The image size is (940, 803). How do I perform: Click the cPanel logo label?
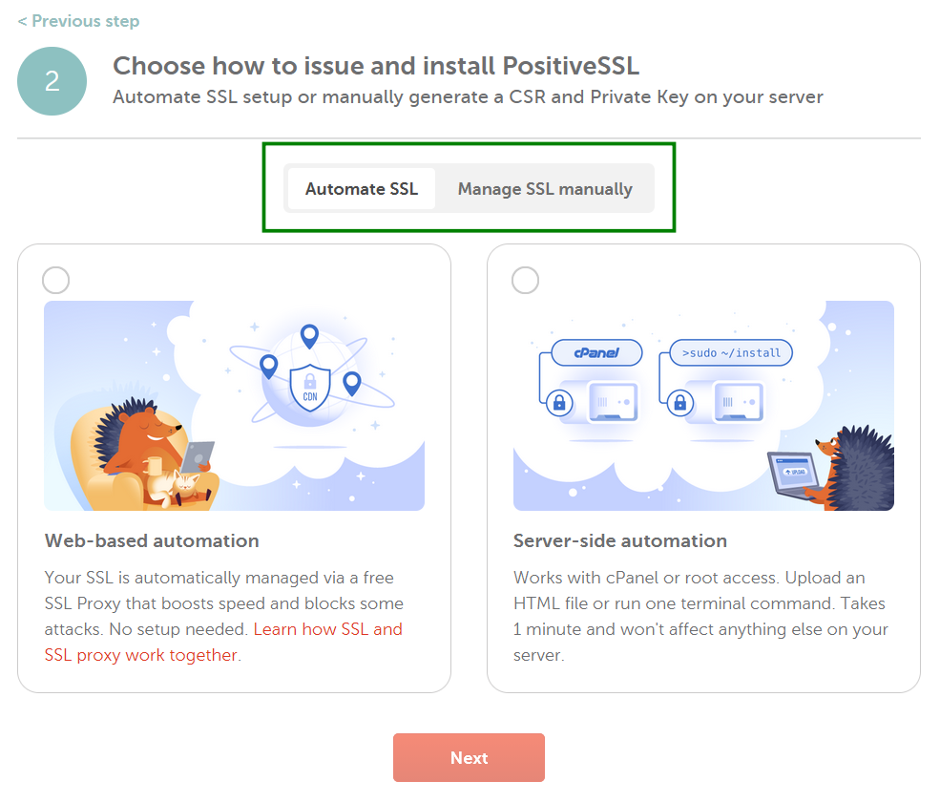[x=595, y=353]
